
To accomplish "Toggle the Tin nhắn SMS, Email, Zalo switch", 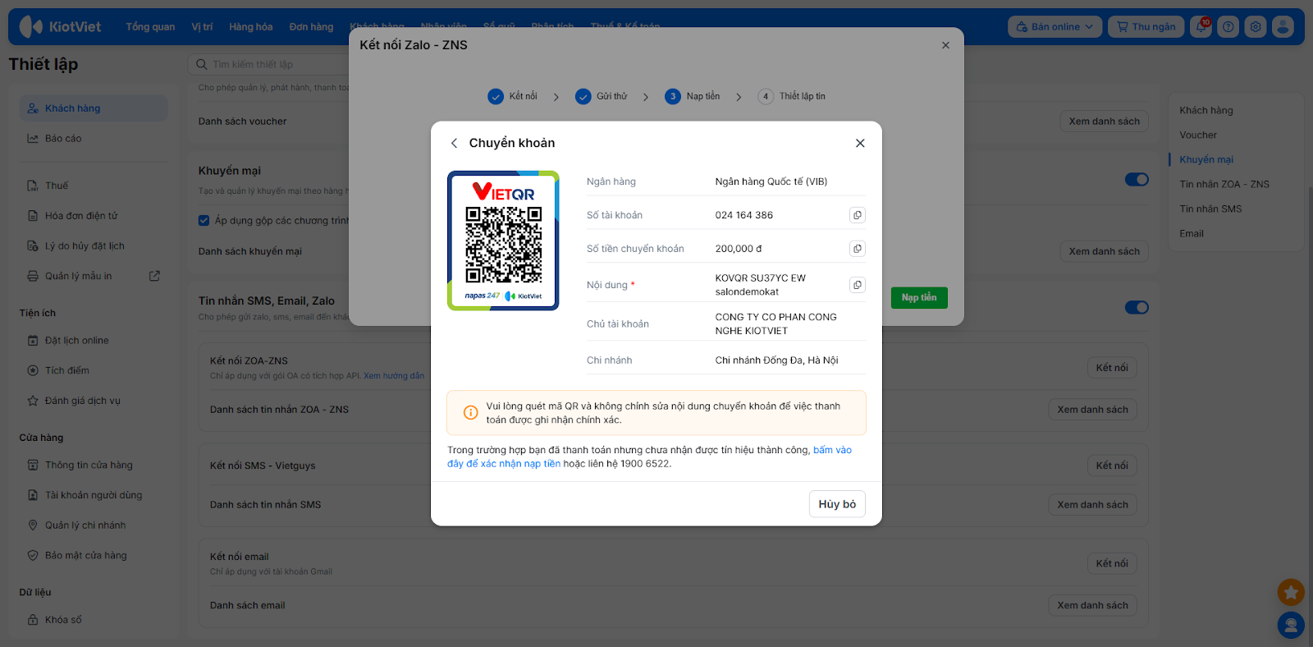I will [1137, 307].
